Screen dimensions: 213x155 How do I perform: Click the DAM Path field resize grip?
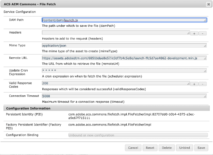[205, 21]
